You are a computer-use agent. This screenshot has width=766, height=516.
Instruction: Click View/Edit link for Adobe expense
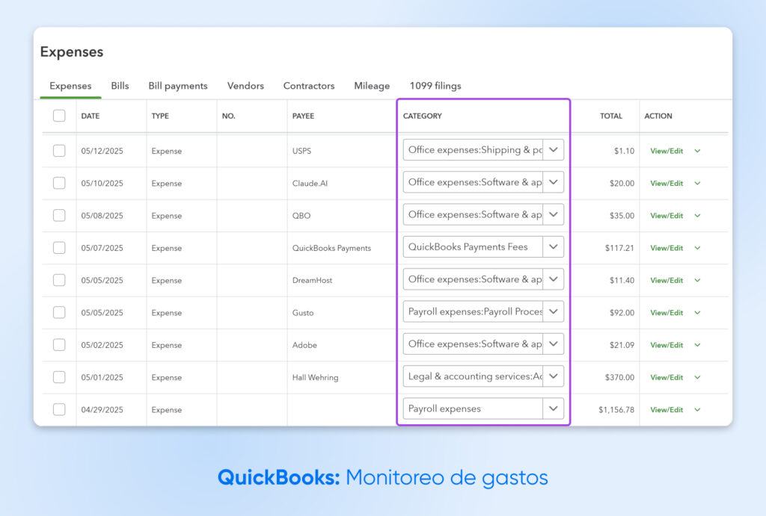[x=667, y=344]
